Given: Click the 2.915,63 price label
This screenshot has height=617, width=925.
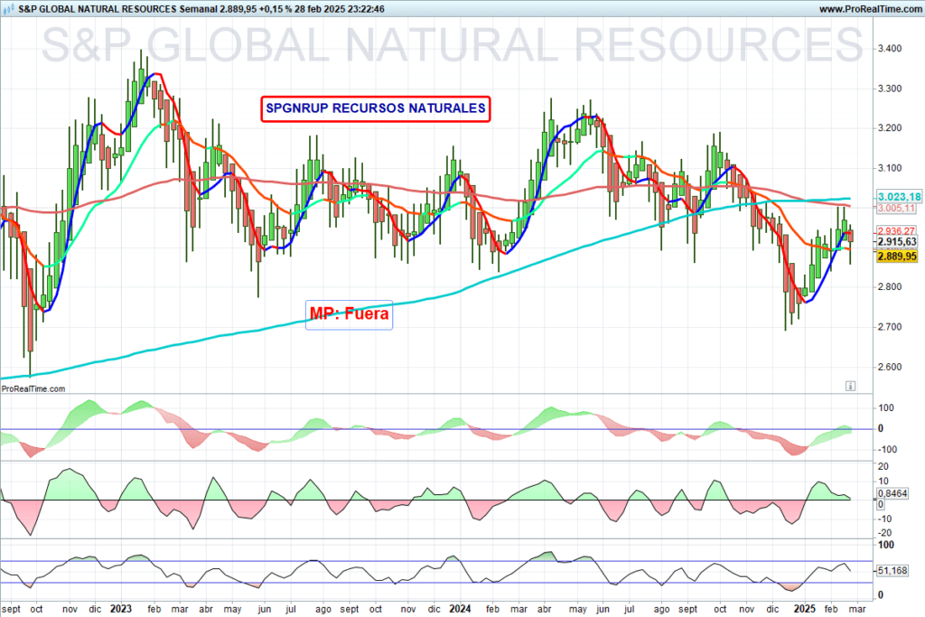Looking at the screenshot, I should (x=897, y=242).
